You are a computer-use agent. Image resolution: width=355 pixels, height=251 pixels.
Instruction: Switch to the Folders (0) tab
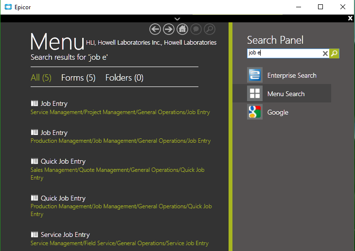pyautogui.click(x=124, y=78)
